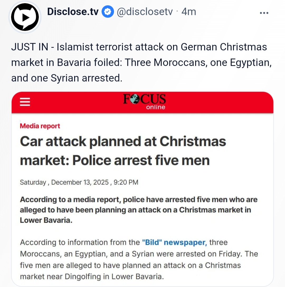Click the 9:20 PM publication time
Viewport: 285px width, 287px height.
click(126, 182)
